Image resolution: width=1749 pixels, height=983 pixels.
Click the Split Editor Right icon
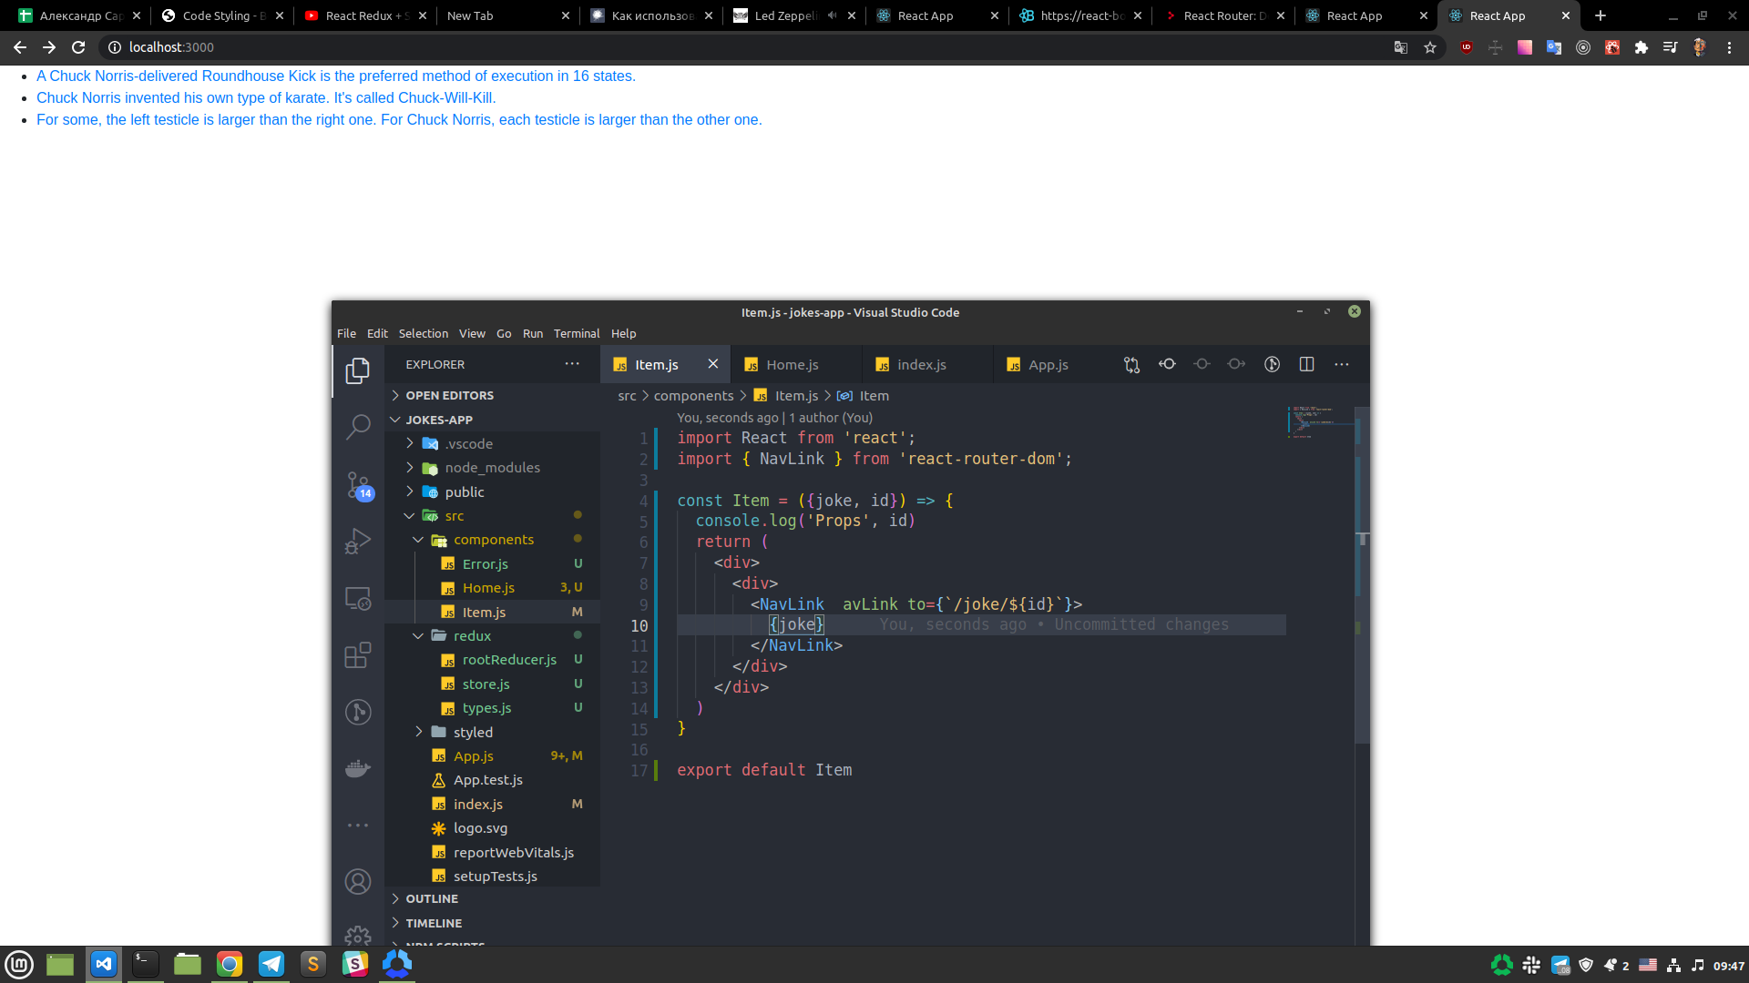(1306, 364)
